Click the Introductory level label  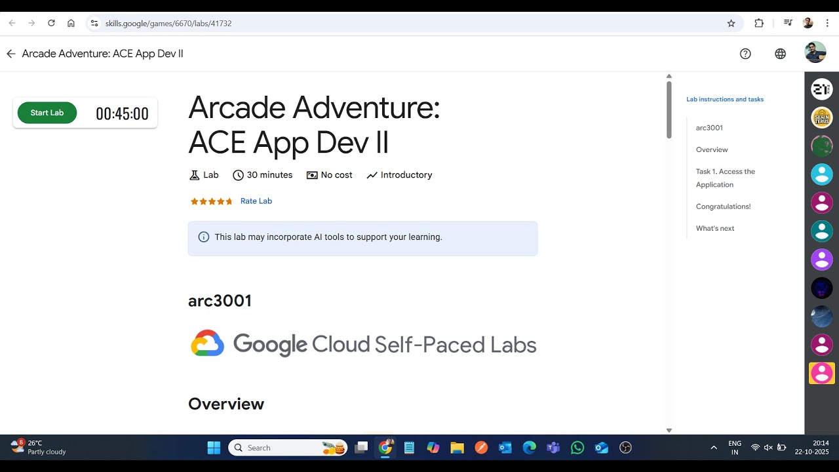click(x=399, y=175)
